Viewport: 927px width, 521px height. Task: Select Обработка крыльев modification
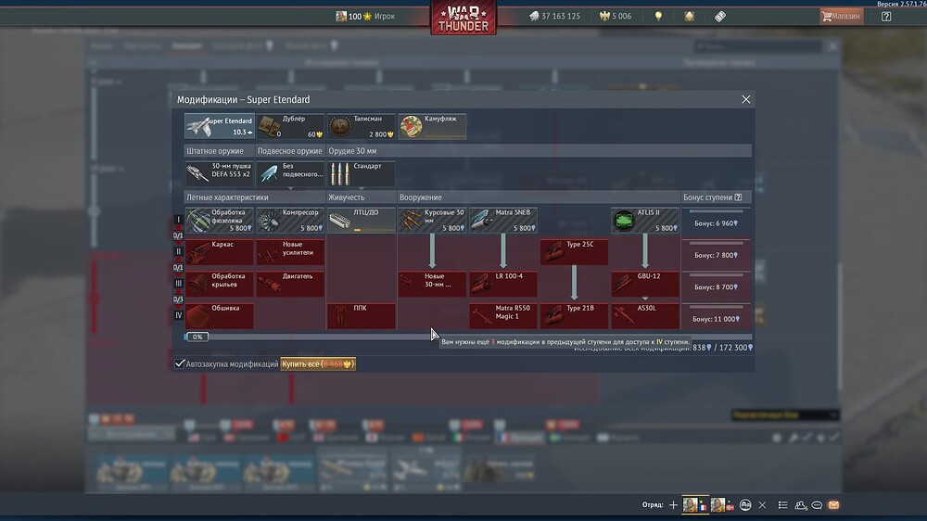(x=220, y=284)
